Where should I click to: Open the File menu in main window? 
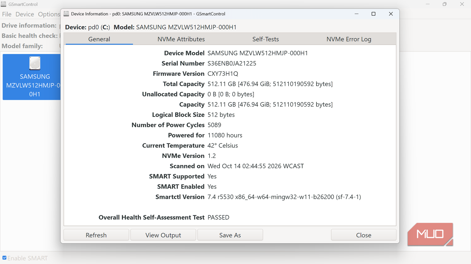(x=7, y=14)
